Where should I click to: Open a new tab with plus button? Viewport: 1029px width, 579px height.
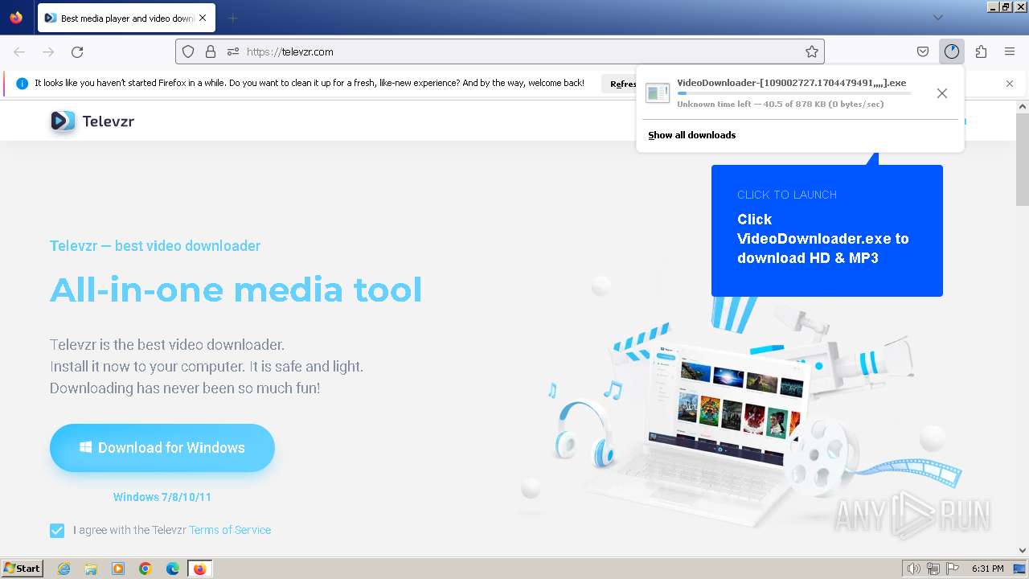[x=232, y=18]
